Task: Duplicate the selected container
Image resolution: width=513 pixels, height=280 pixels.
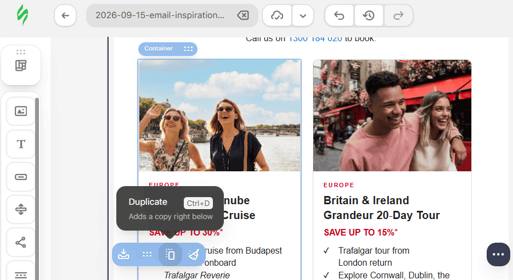Action: click(x=170, y=254)
